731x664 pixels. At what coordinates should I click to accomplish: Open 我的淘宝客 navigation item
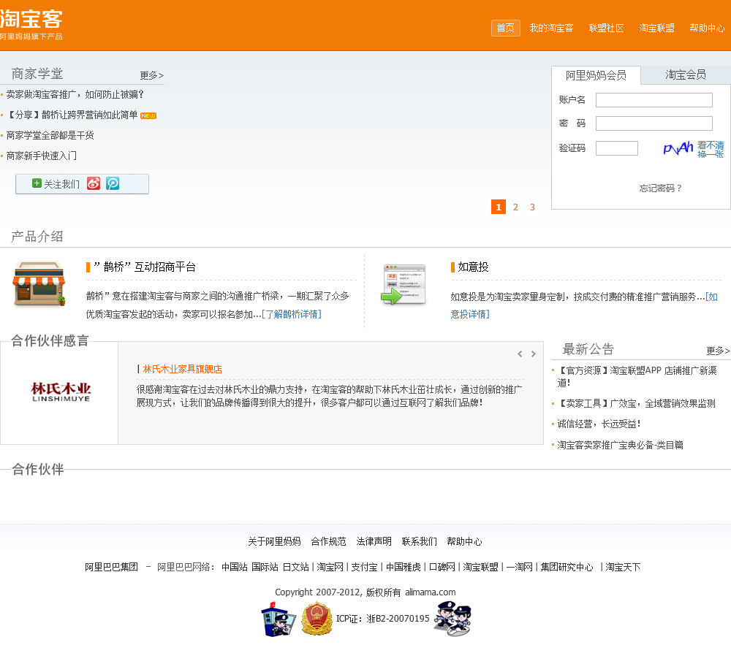pyautogui.click(x=551, y=28)
